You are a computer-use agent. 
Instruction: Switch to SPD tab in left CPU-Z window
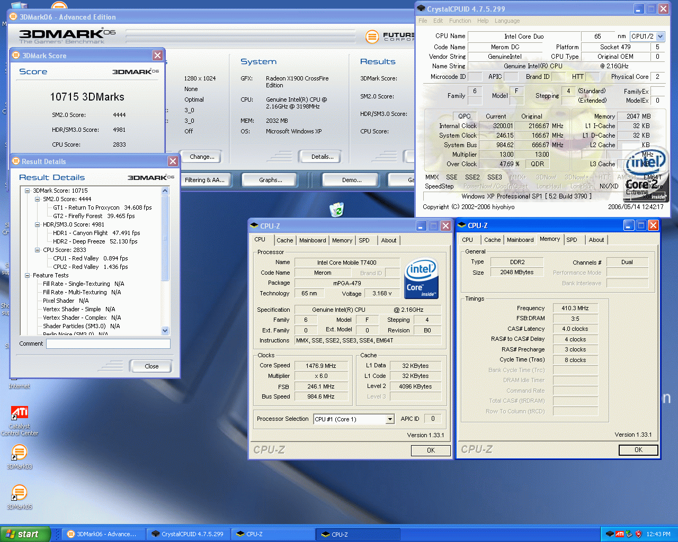[x=364, y=240]
